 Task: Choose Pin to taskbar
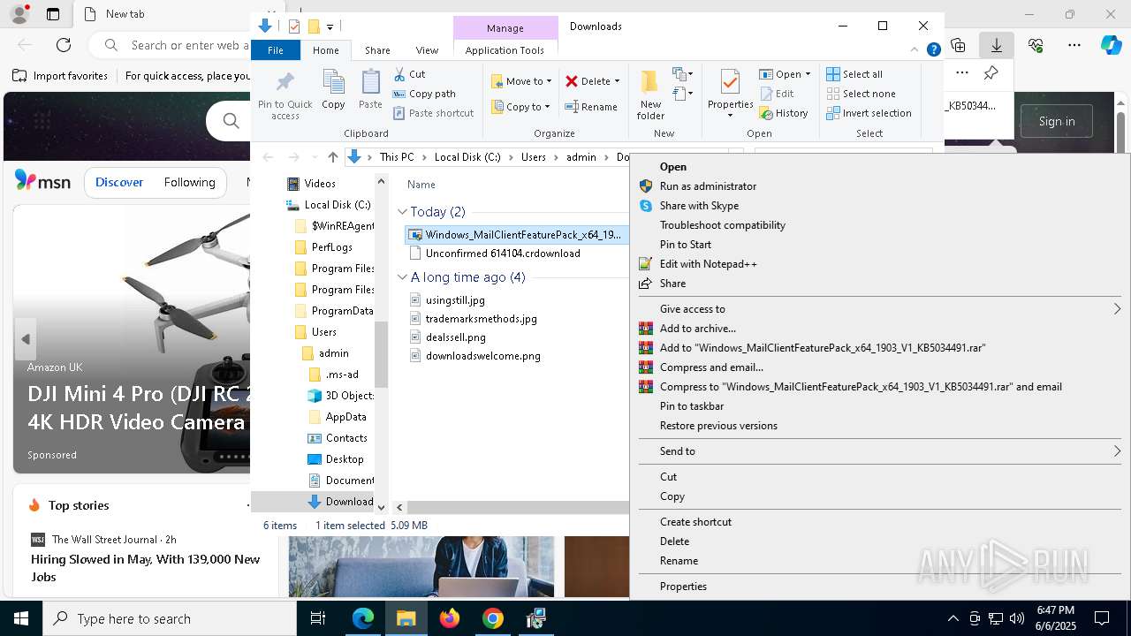pos(692,406)
